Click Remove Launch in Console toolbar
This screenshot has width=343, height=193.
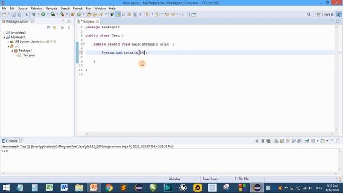point(263,141)
